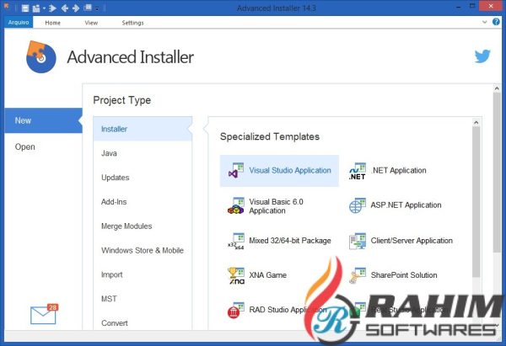The height and width of the screenshot is (346, 506).
Task: Select the Installer project type
Action: [x=143, y=129]
